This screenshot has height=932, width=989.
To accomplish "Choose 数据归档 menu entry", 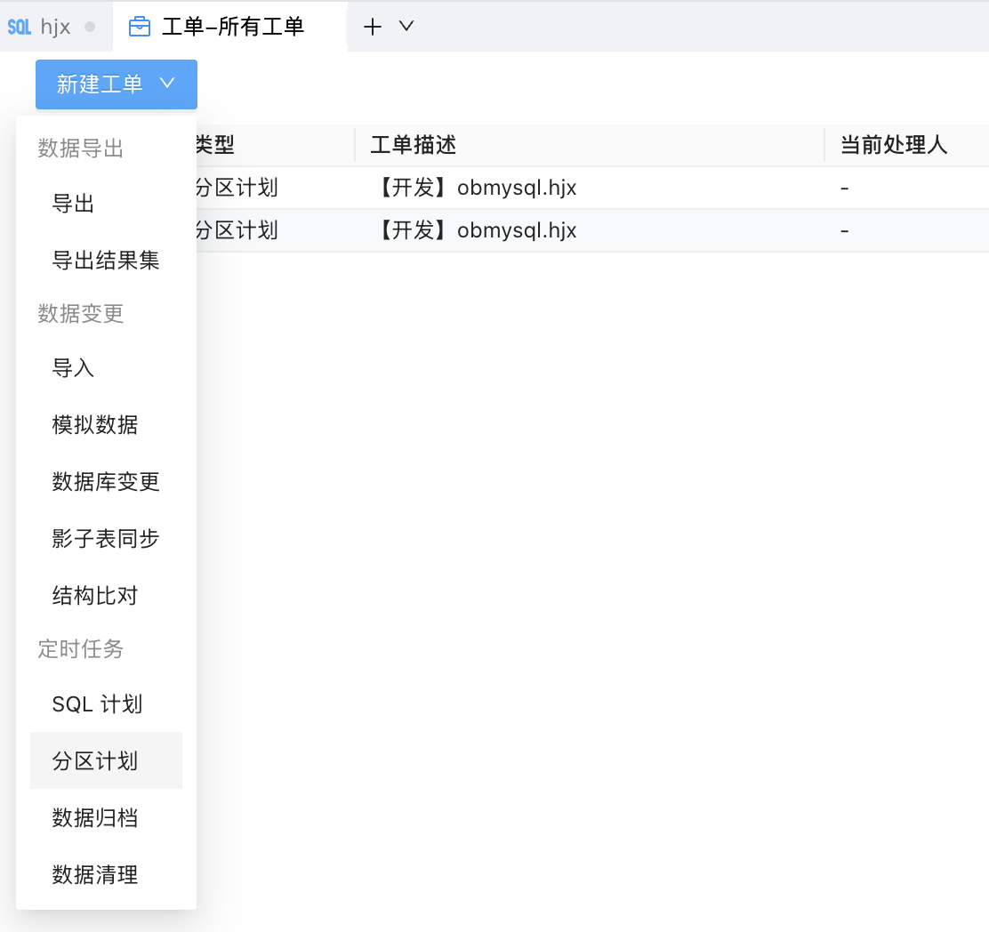I will click(x=95, y=818).
